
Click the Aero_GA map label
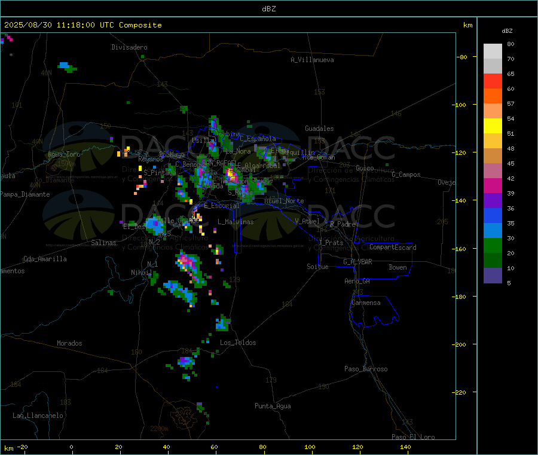pyautogui.click(x=357, y=281)
